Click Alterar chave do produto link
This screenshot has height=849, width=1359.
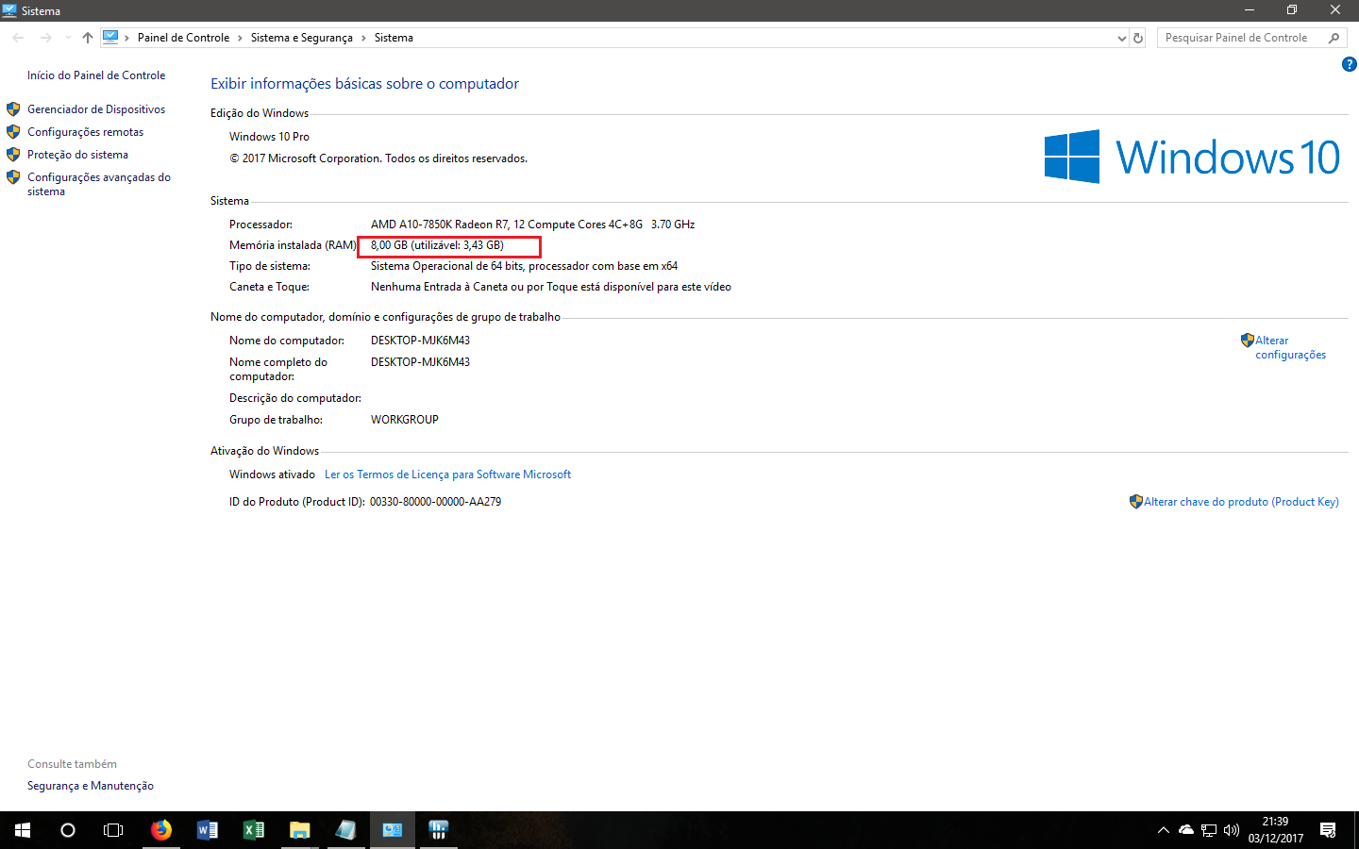coord(1241,502)
